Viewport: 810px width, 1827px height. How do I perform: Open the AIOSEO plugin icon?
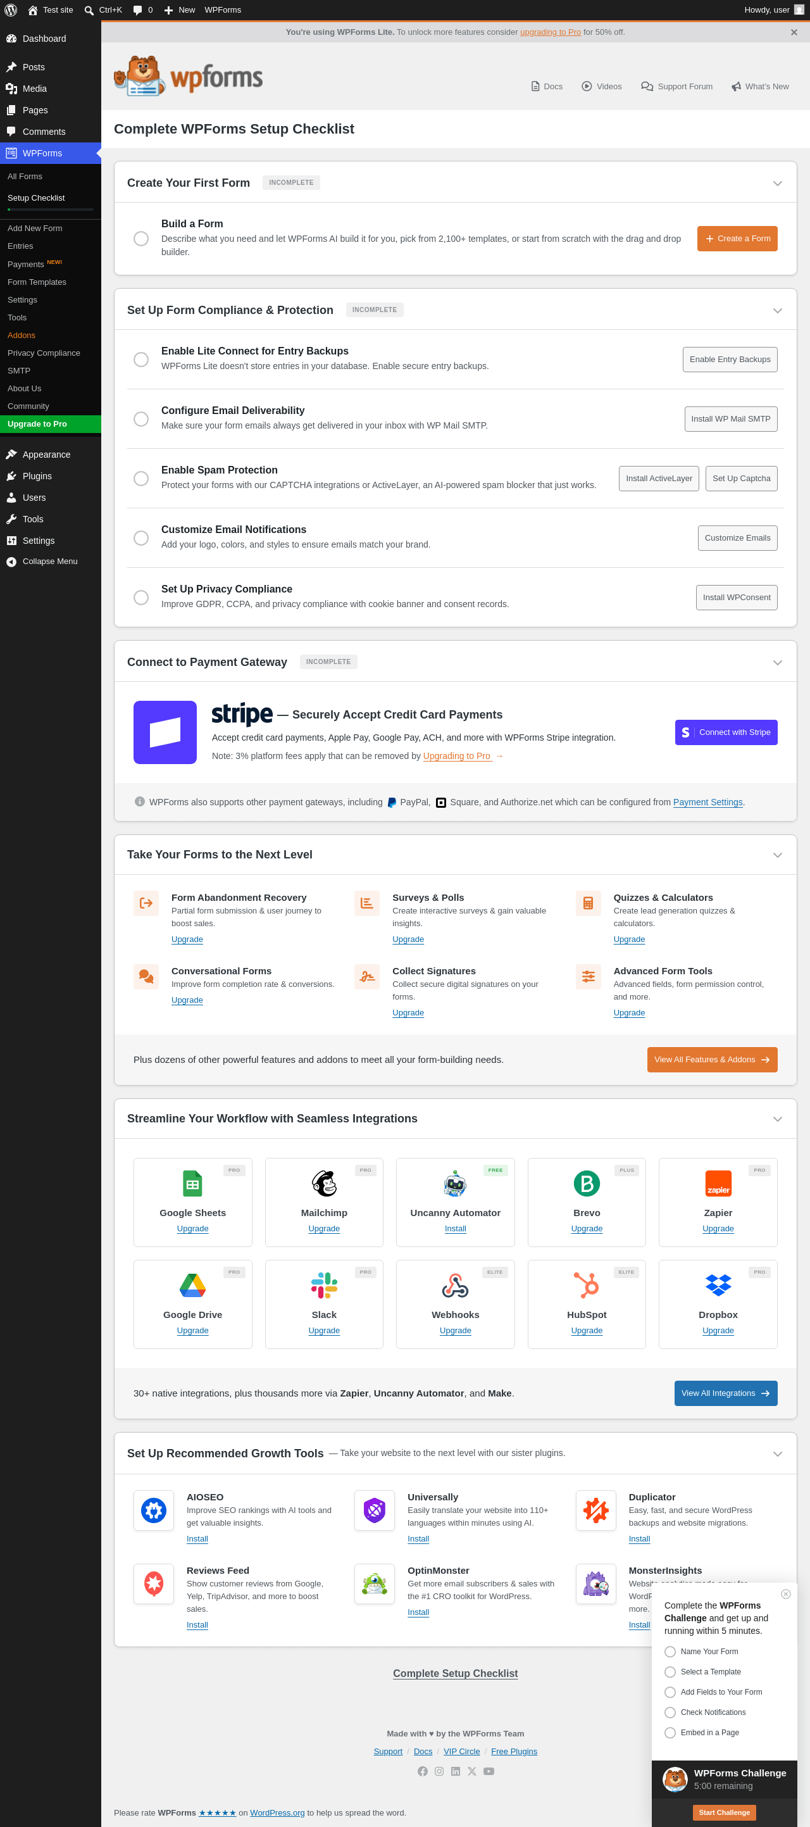point(154,1510)
